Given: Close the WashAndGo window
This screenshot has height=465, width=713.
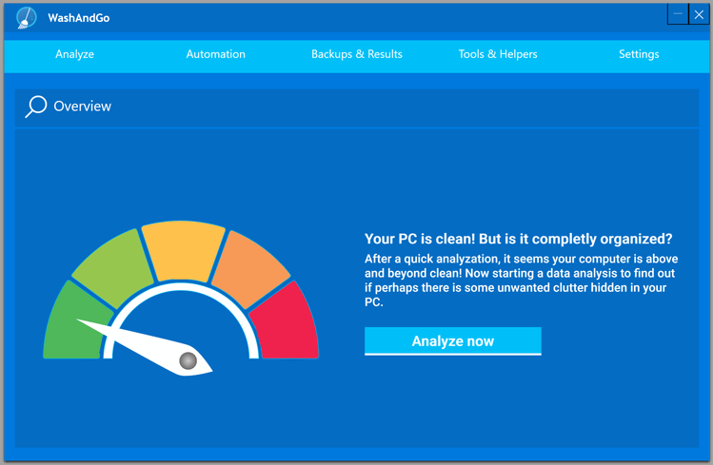Looking at the screenshot, I should tap(700, 14).
